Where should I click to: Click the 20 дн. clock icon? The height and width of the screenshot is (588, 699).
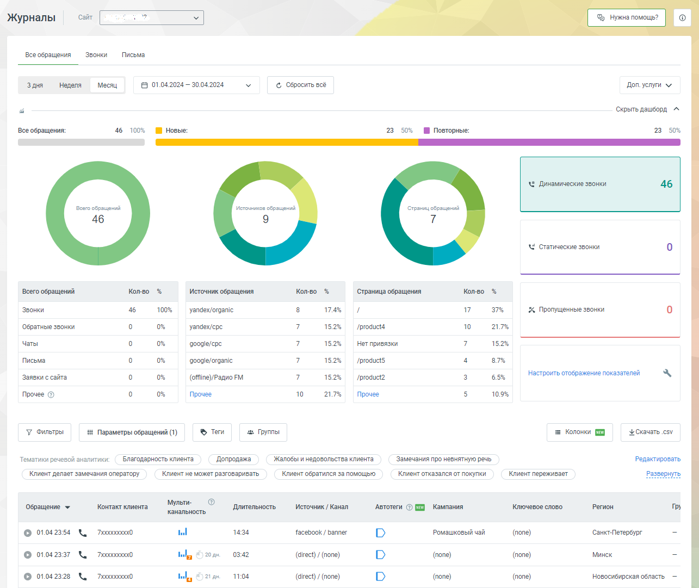click(x=200, y=555)
